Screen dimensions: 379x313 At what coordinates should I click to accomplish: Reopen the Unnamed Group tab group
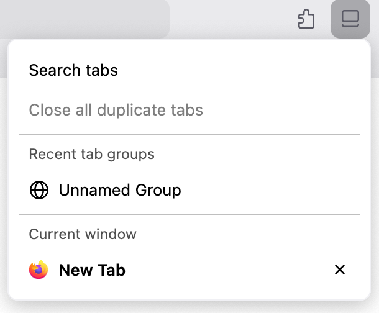coord(120,190)
